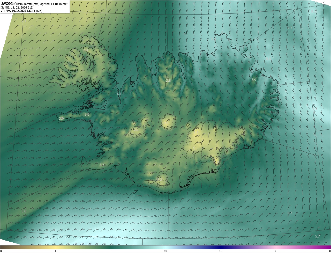Click the map title starting with 'UWC/IG: Úrkomumætti'
This screenshot has height=253, width=331.
[x=34, y=4]
